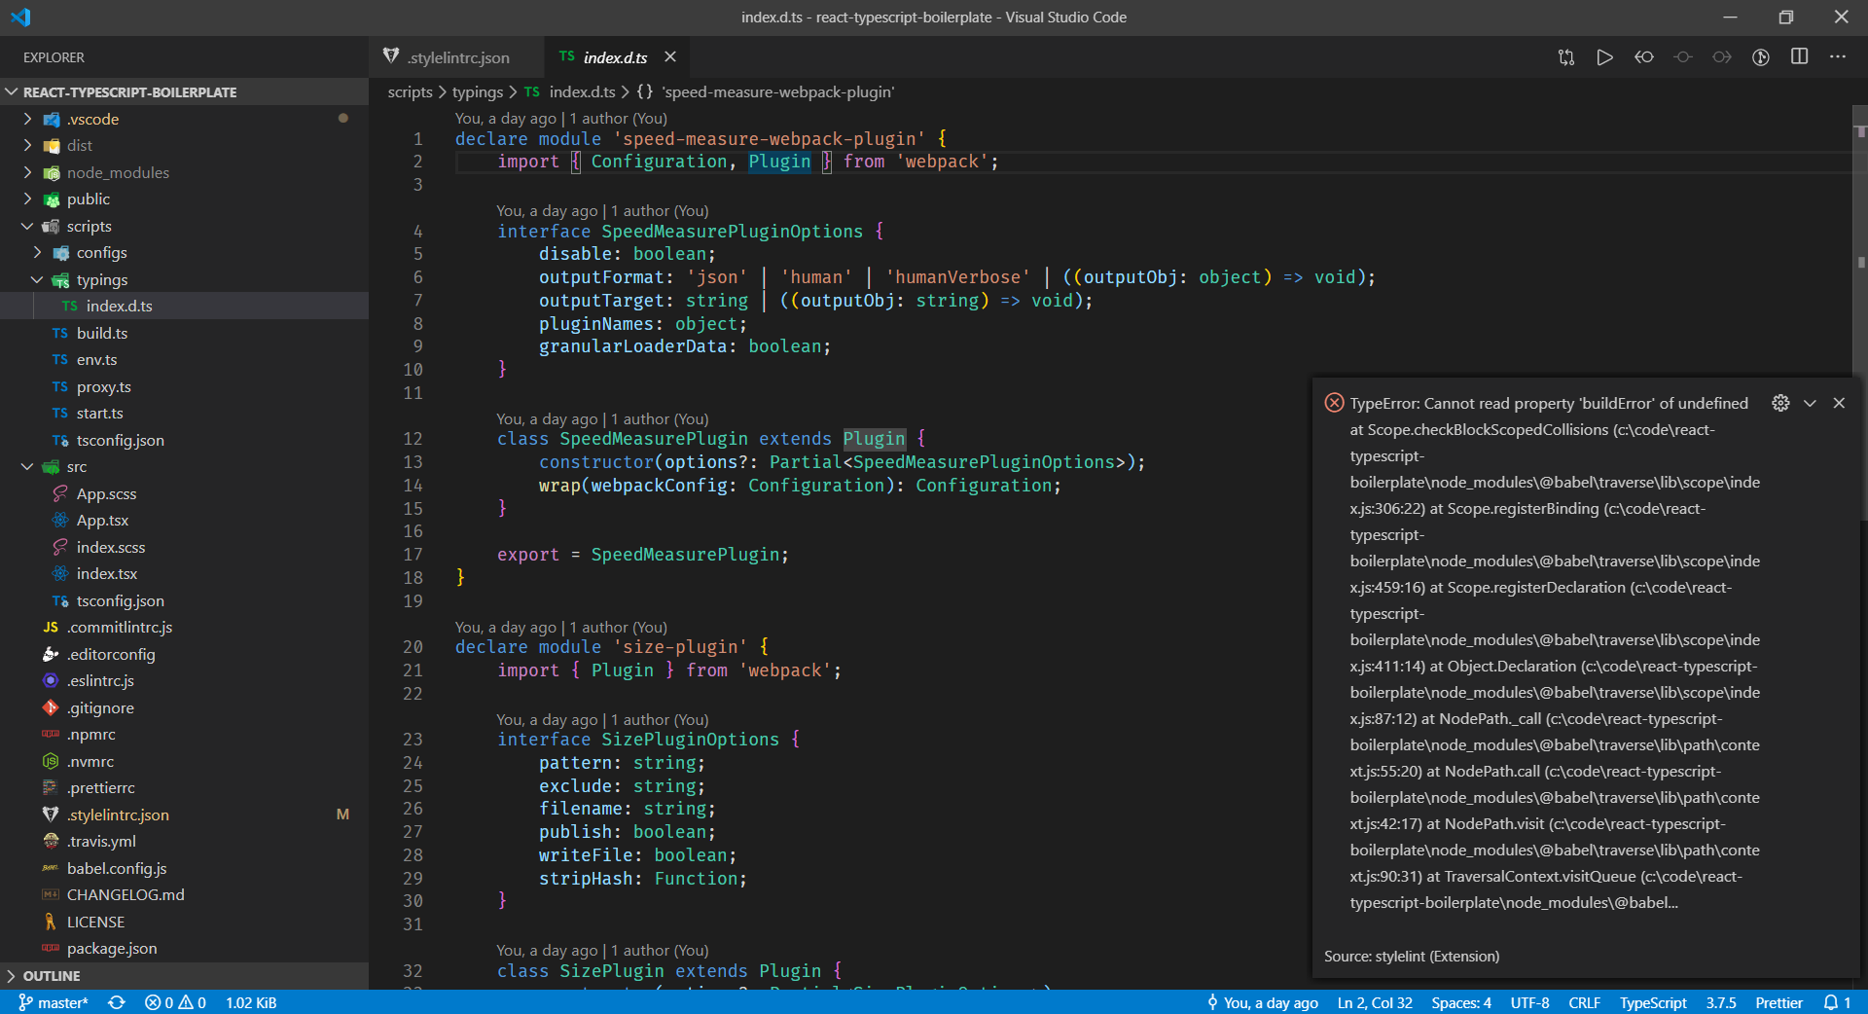Select the App.scss file

[x=105, y=493]
